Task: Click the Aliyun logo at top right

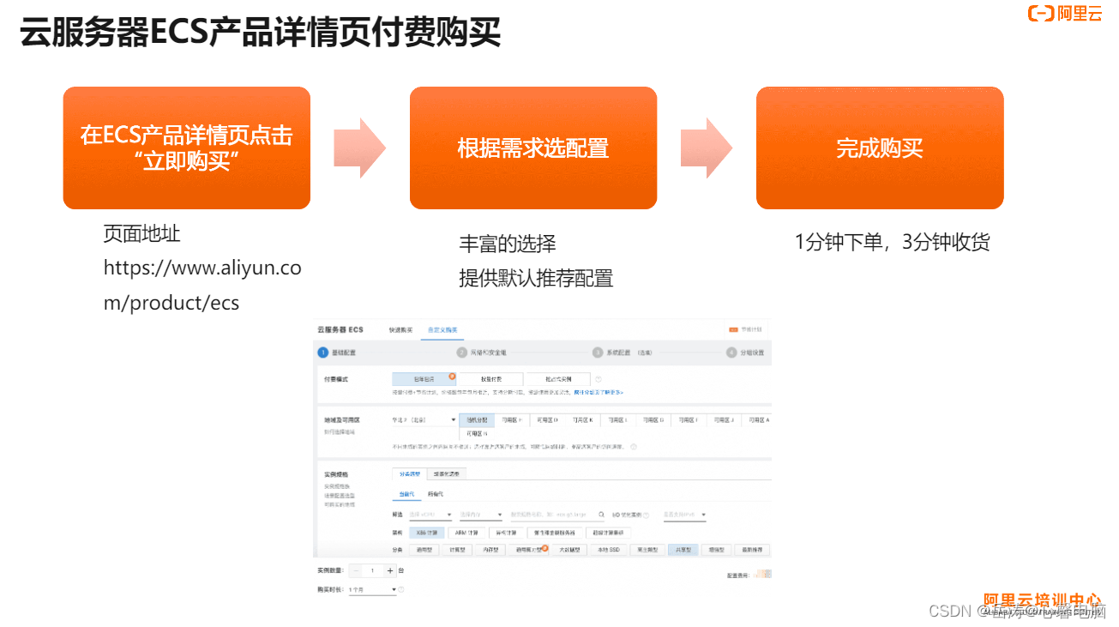Action: [1066, 13]
